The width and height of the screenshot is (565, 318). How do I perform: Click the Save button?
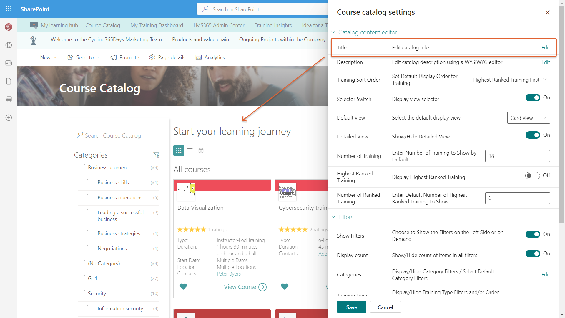351,307
